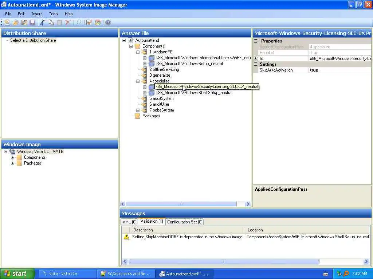Collapse the 1 windowsPE pass

click(138, 52)
